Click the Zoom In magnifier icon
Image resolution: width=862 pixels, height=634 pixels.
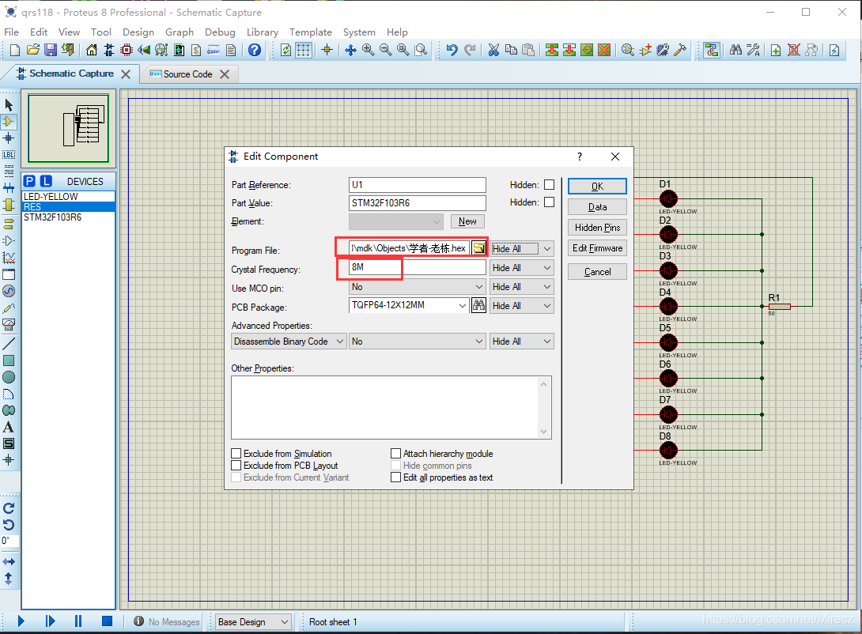pos(368,50)
